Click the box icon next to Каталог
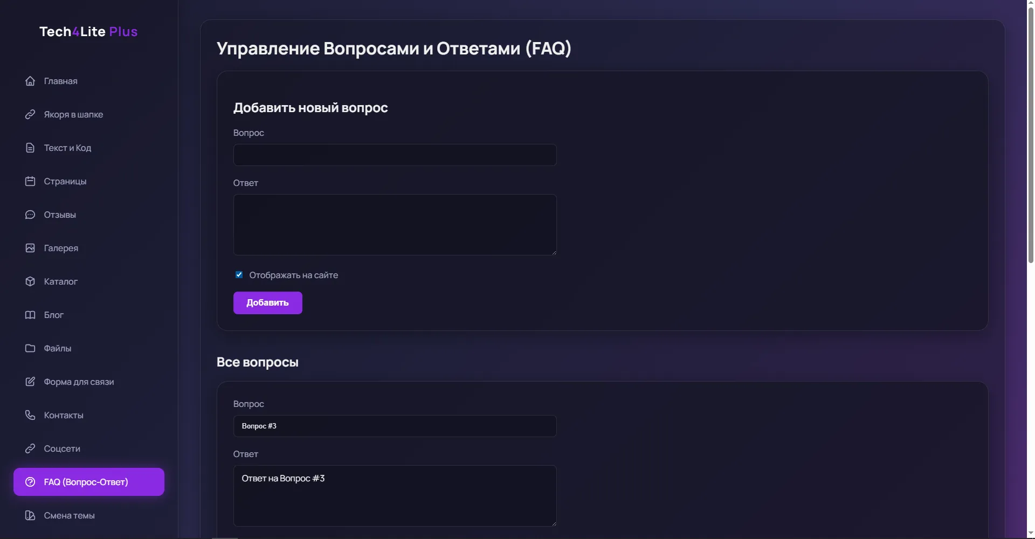 coord(30,281)
